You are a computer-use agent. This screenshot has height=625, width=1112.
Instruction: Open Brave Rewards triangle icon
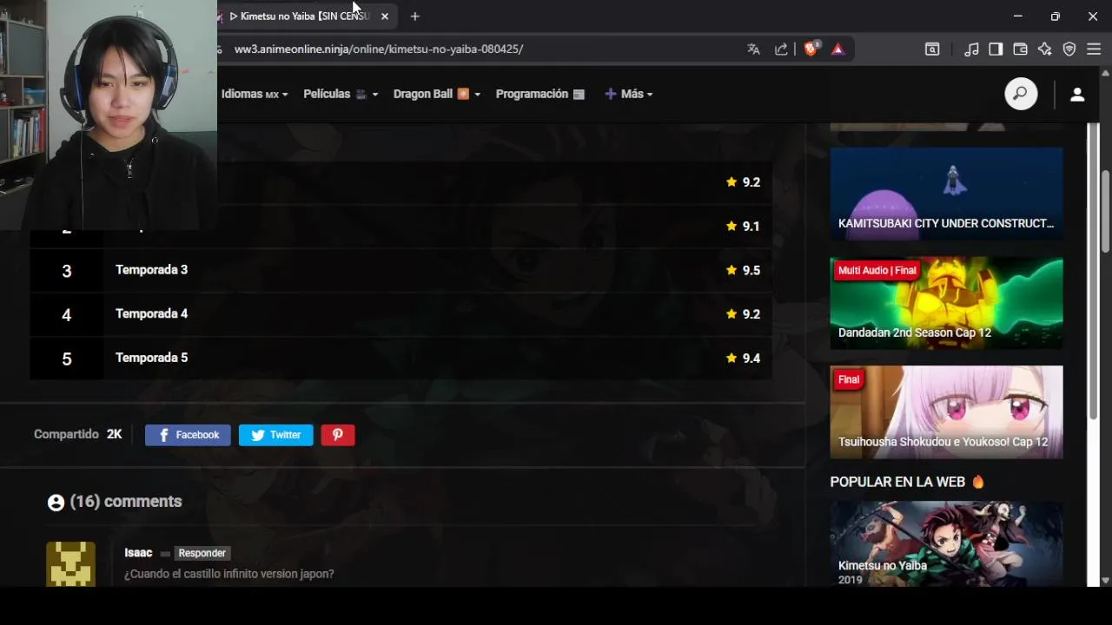838,49
